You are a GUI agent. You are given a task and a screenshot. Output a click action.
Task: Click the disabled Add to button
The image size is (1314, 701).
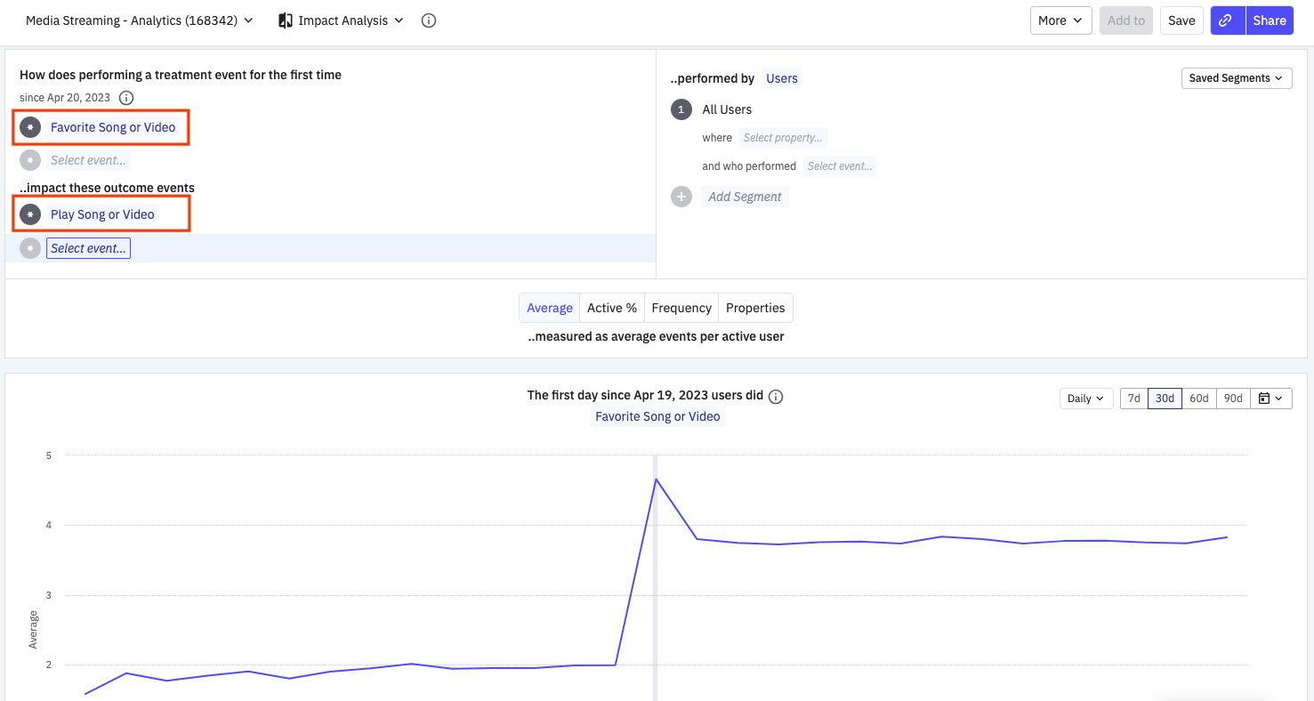tap(1126, 20)
